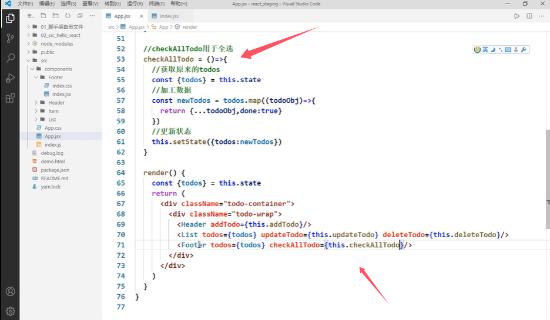This screenshot has height=320, width=550.
Task: Open explorer's more actions ellipsis
Action: coord(92,16)
